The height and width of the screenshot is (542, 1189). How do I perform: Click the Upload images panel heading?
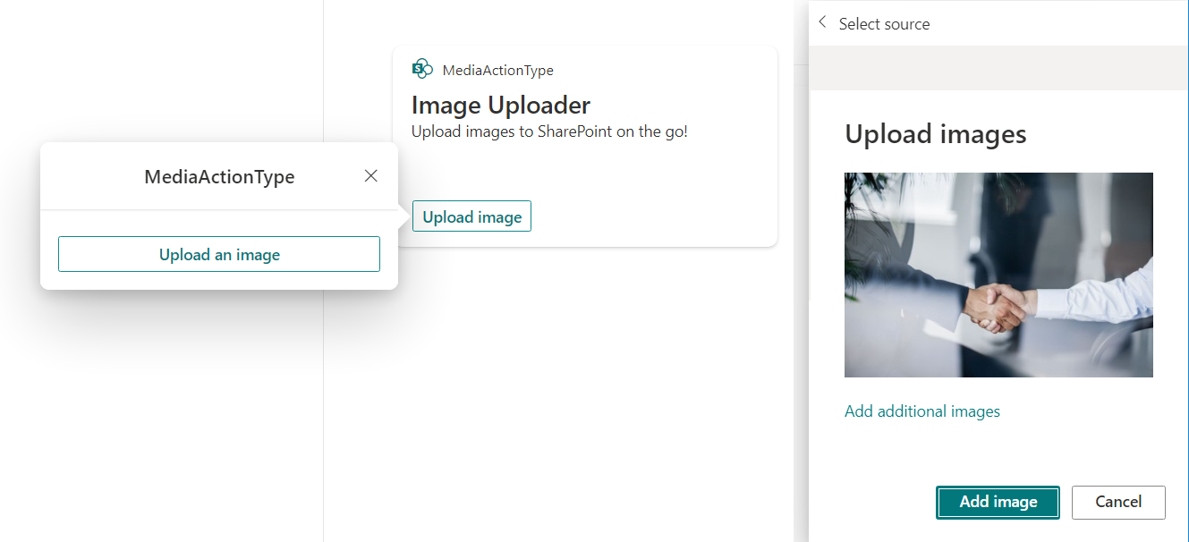pyautogui.click(x=935, y=134)
